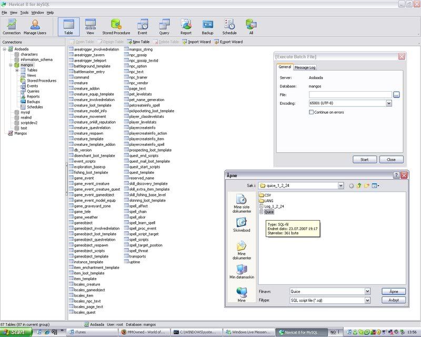Go up one folder level in Åpne dialog
Image resolution: width=421 pixels, height=337 pixels.
tap(359, 186)
